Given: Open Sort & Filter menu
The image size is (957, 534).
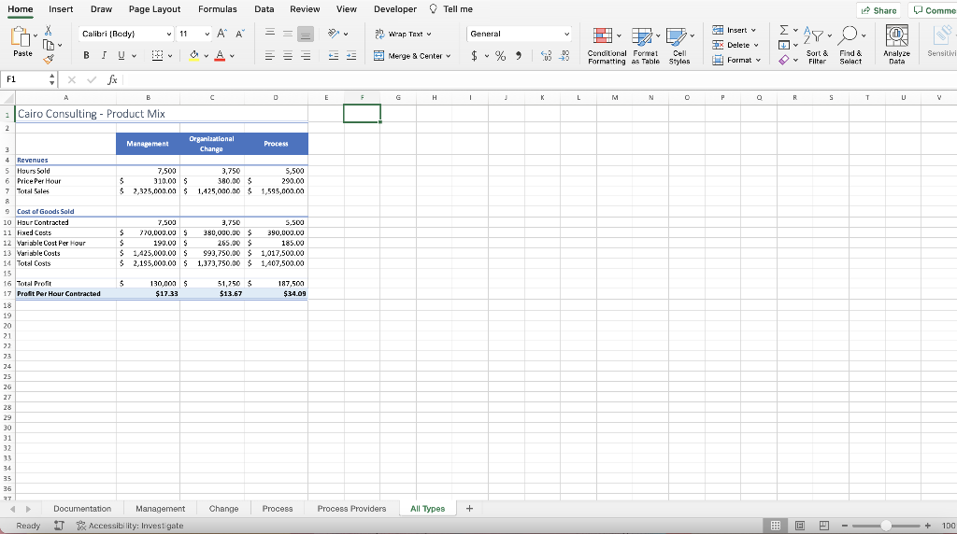Looking at the screenshot, I should pos(817,46).
